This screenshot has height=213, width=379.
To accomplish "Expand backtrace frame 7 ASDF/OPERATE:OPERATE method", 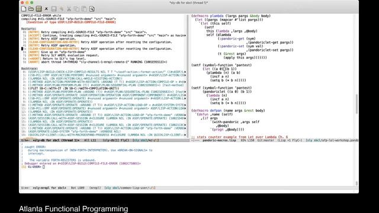I will point(104,95).
